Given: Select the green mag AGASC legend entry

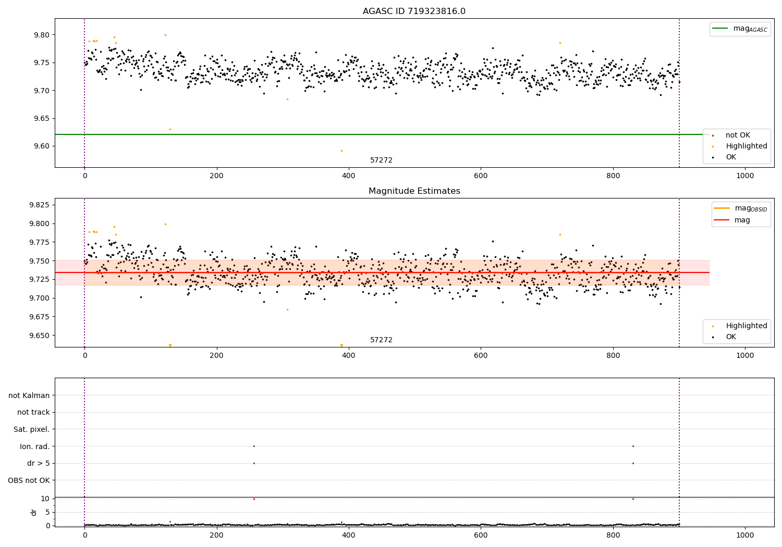Looking at the screenshot, I should pyautogui.click(x=740, y=29).
